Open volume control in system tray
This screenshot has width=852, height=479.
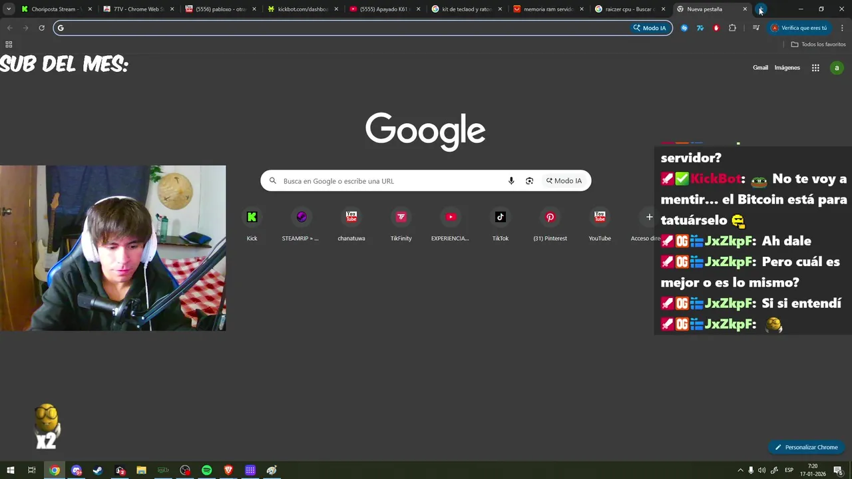(761, 470)
